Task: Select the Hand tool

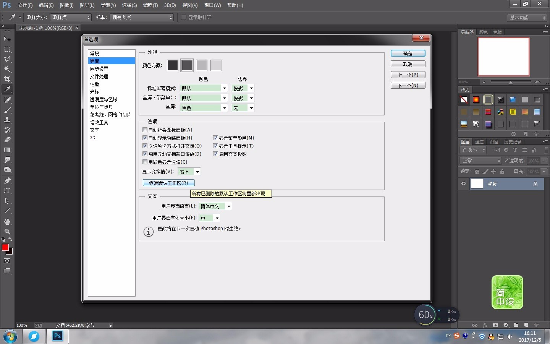Action: click(x=7, y=222)
